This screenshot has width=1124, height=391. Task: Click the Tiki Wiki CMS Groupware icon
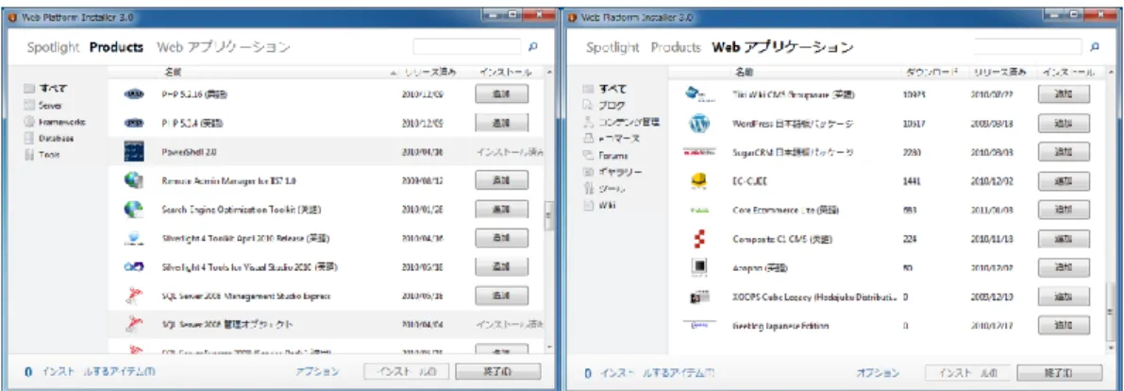tap(699, 94)
